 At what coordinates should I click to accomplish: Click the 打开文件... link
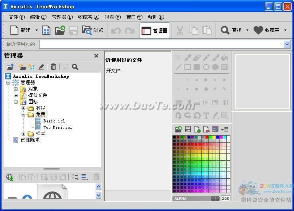pyautogui.click(x=114, y=71)
